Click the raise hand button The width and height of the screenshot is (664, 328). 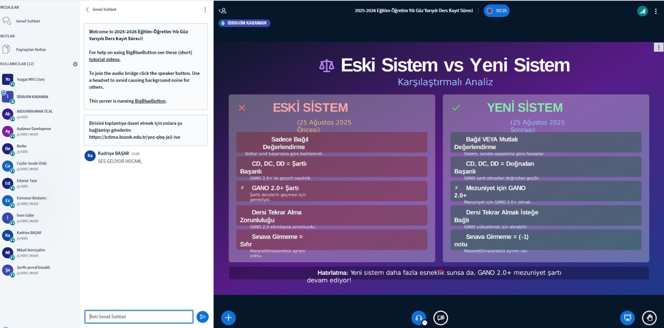tap(649, 318)
